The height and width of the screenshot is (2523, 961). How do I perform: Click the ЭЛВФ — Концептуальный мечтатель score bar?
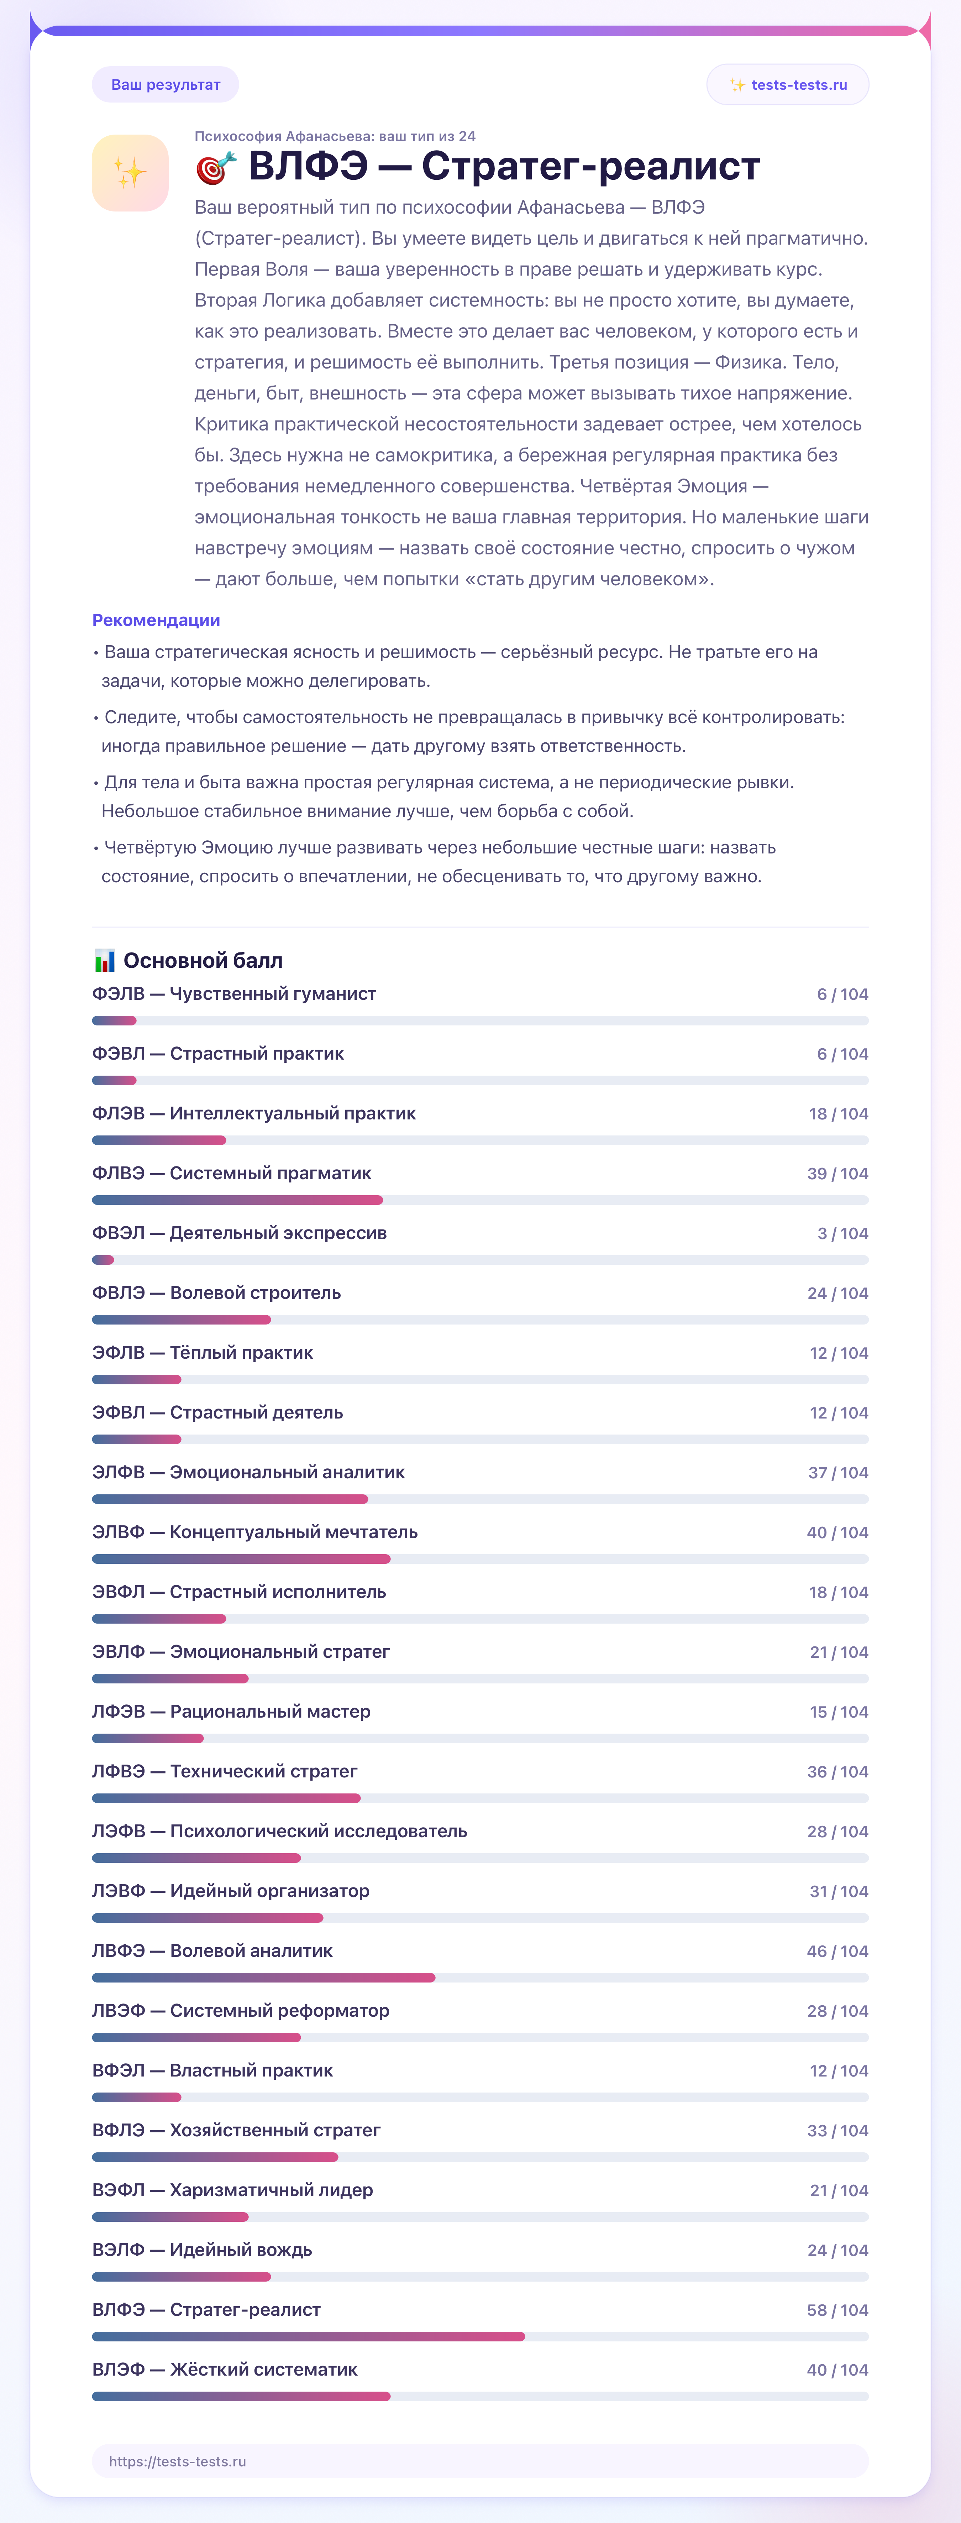(480, 1558)
